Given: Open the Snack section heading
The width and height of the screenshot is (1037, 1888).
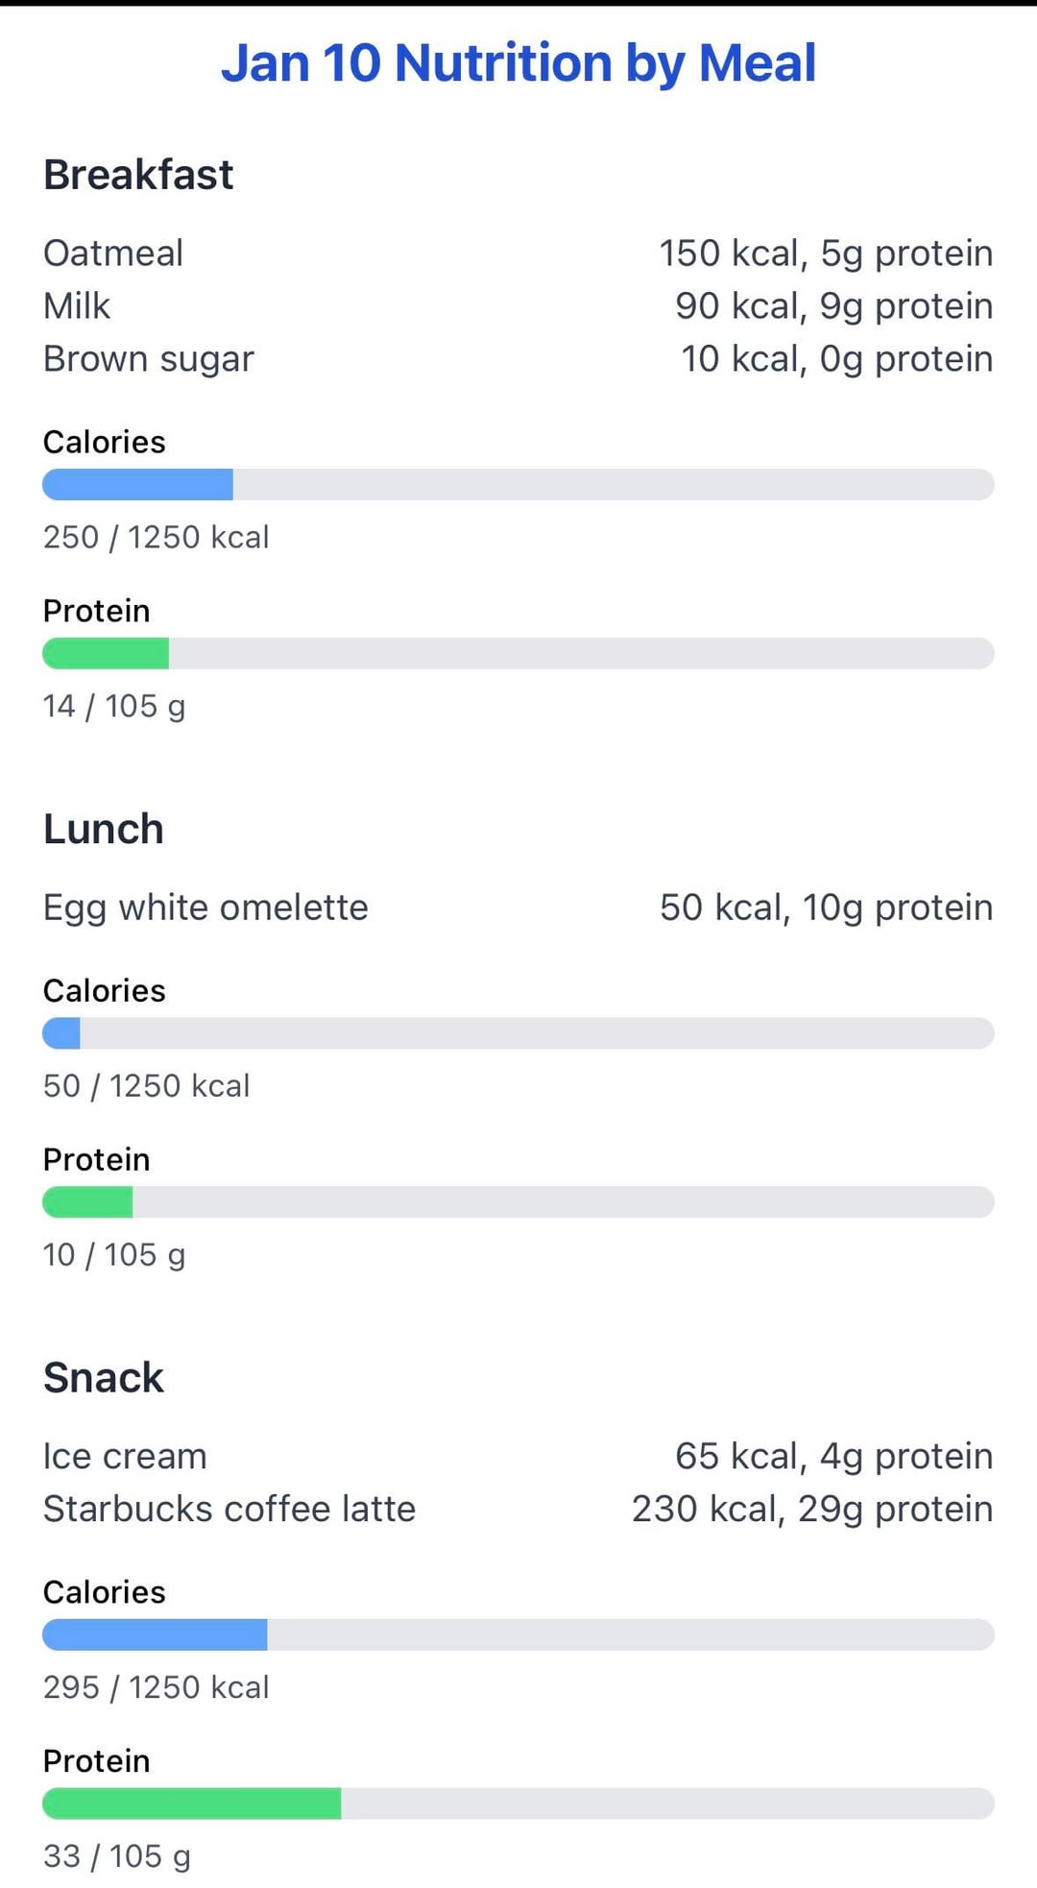Looking at the screenshot, I should 104,1378.
